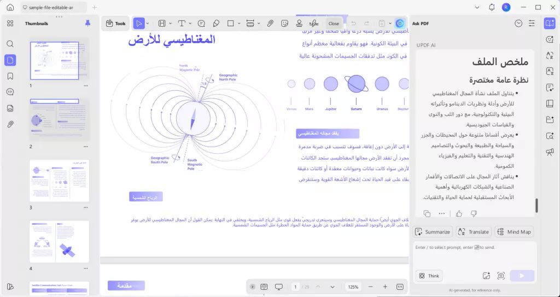Send the chat prompt

(x=522, y=276)
